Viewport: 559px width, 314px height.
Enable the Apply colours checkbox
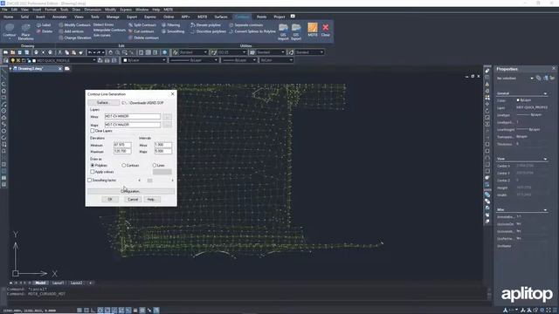pos(93,172)
